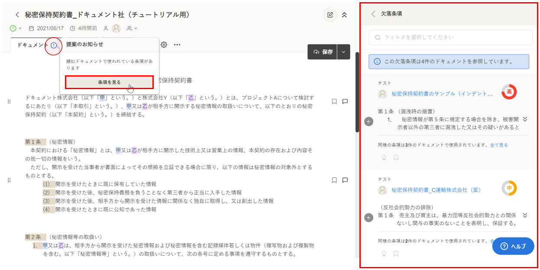Insert the 漏洩時の措置 clause using arrow
The width and height of the screenshot is (540, 270).
(x=369, y=122)
